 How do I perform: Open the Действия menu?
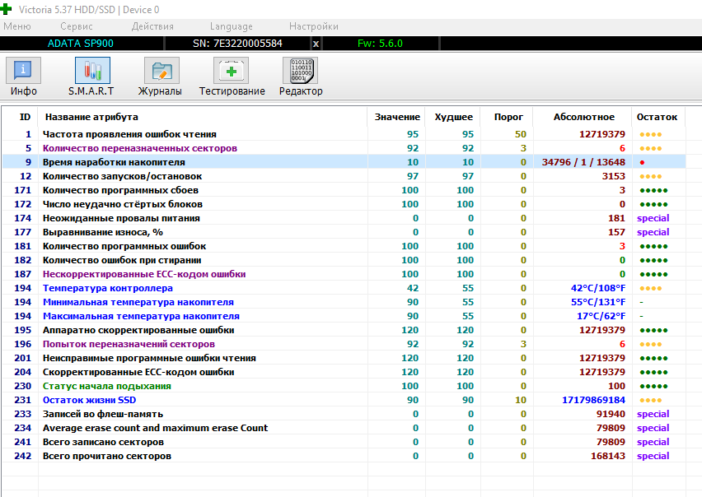pyautogui.click(x=152, y=26)
